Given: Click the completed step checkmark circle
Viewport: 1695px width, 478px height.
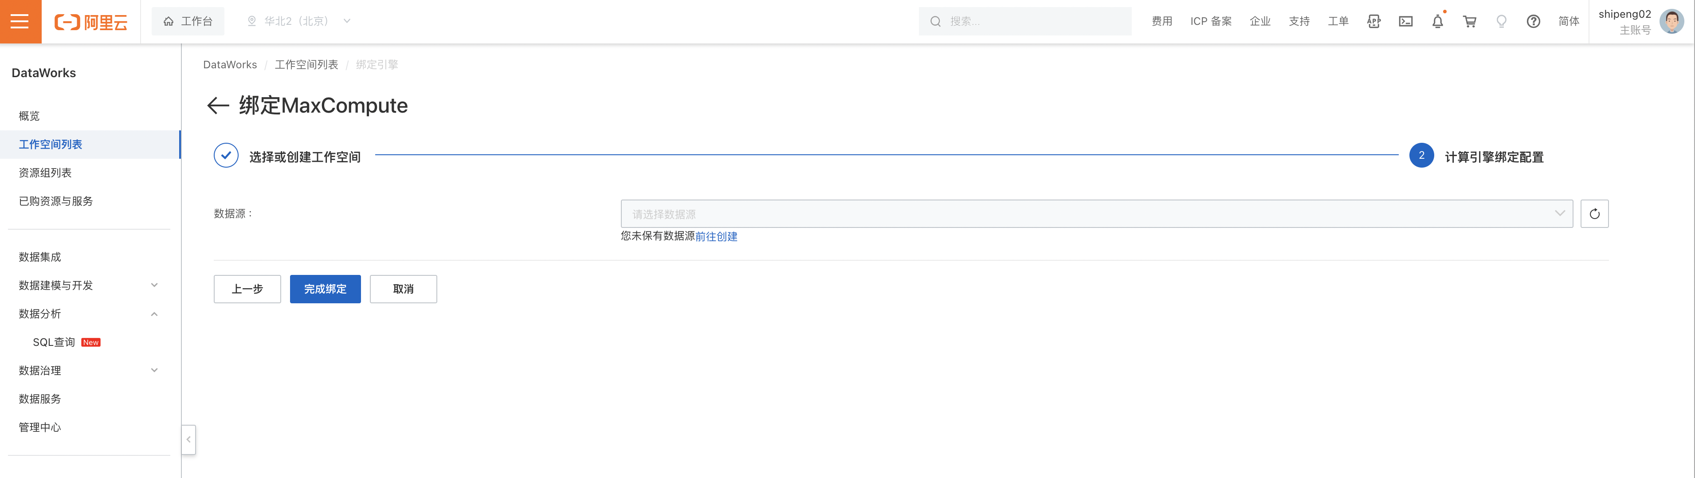Looking at the screenshot, I should click(x=226, y=155).
